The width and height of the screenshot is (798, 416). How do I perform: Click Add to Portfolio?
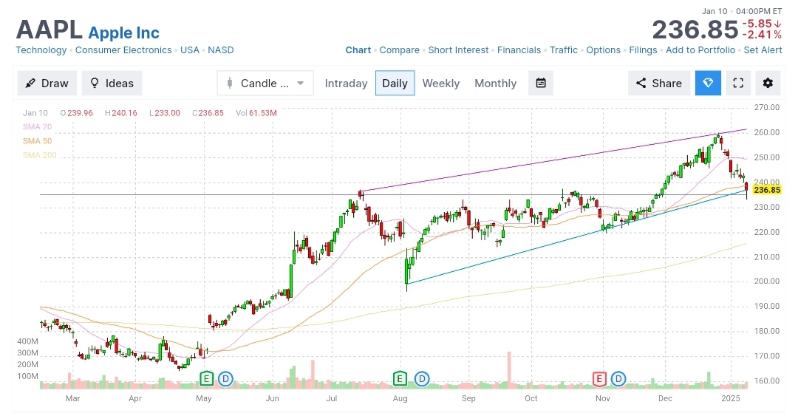700,50
